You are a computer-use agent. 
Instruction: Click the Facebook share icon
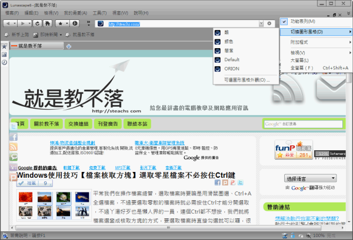point(14,136)
